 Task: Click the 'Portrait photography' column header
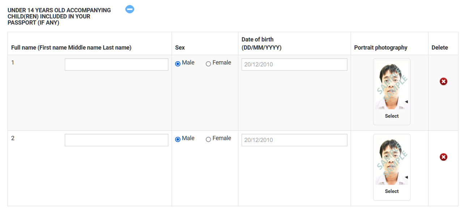coord(381,48)
